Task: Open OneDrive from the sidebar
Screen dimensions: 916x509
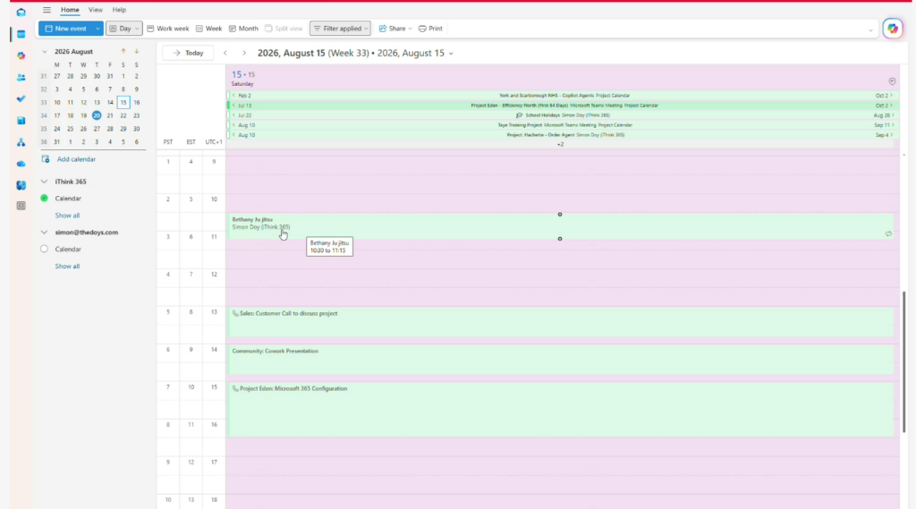Action: click(x=21, y=164)
